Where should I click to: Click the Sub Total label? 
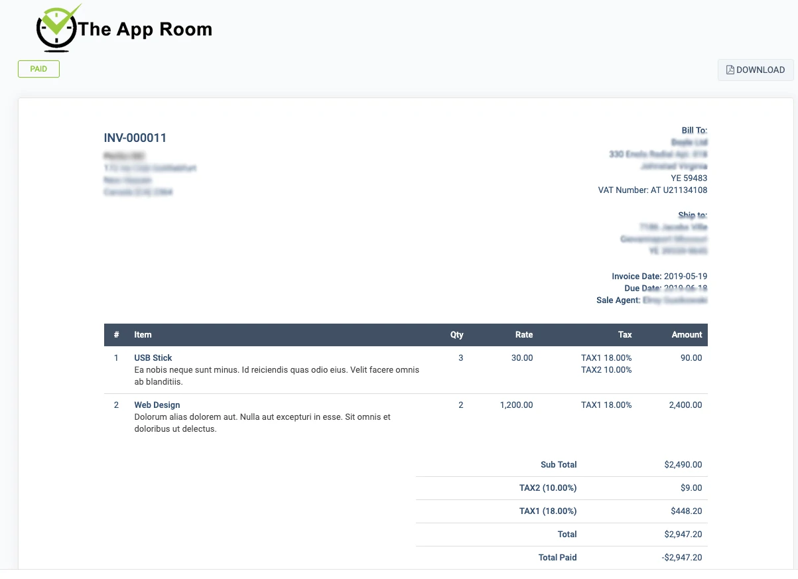pyautogui.click(x=559, y=465)
